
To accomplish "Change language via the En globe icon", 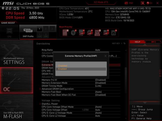I will coord(149,3).
